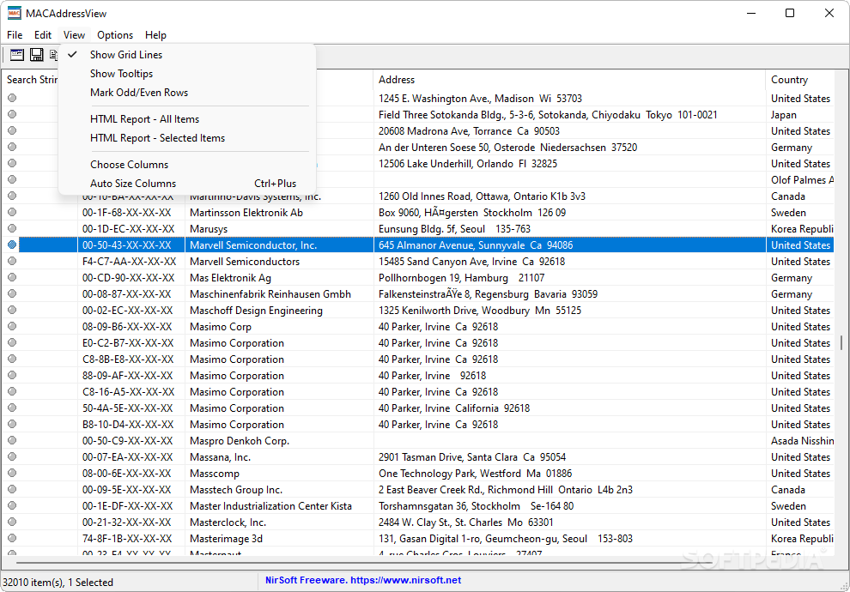The width and height of the screenshot is (850, 592).
Task: Click the address Pollhornbogen 19, Hamburg
Action: pyautogui.click(x=461, y=278)
